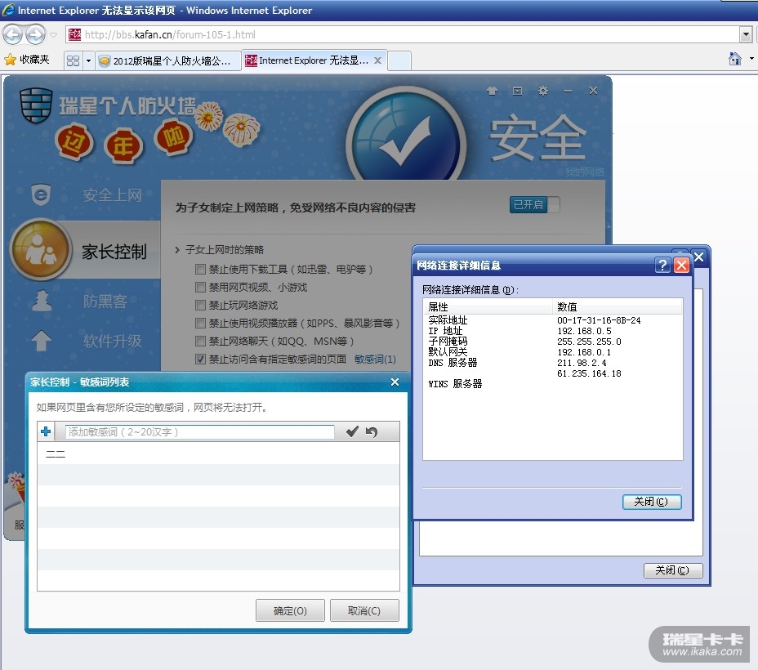Viewport: 758px width, 670px height.
Task: Open a new blank browser tab
Action: pos(399,60)
